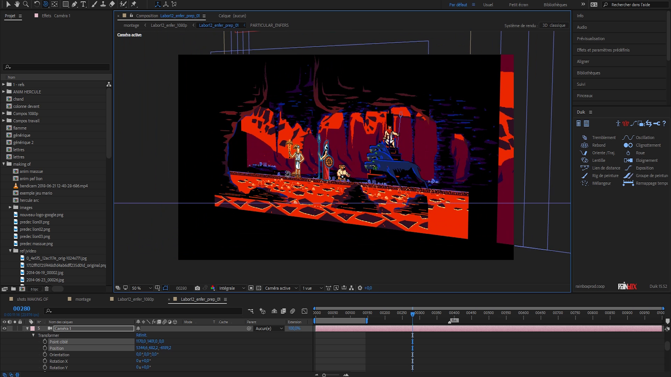This screenshot has width=671, height=377.
Task: Open Caméra active view dropdown
Action: 281,288
